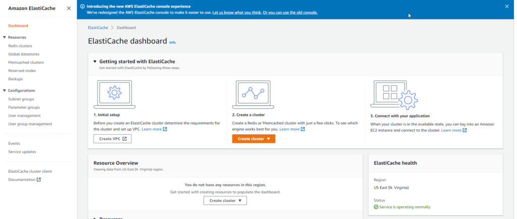Click the ElastiCache health heading
This screenshot has width=517, height=219.
(x=395, y=163)
